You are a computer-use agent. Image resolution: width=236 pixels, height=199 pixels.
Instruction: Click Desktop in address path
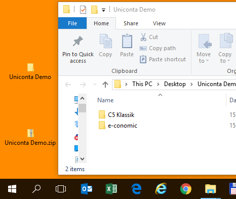[x=175, y=84]
